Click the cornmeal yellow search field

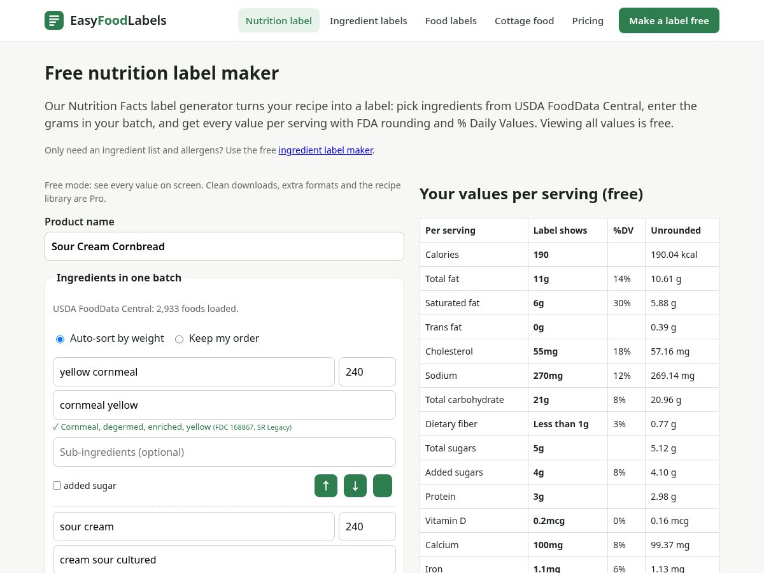click(x=224, y=405)
